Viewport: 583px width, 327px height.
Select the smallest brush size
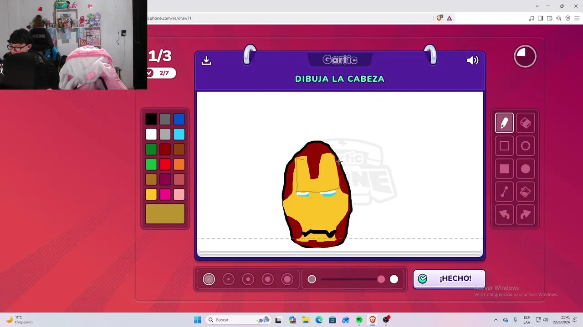pos(209,279)
